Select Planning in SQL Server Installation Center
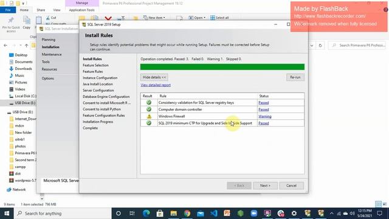 pyautogui.click(x=49, y=40)
